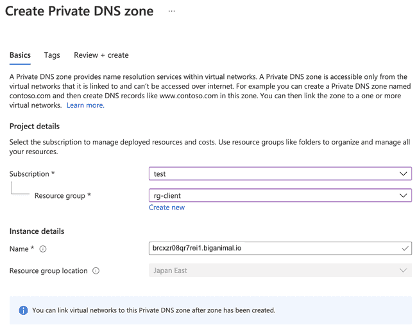
Task: Click the blue info icon in the banner
Action: (x=23, y=310)
